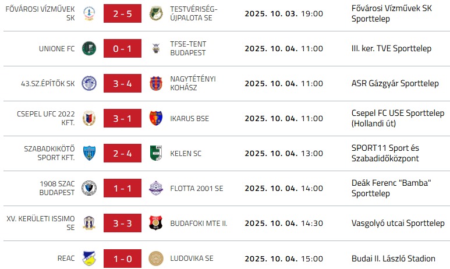This screenshot has height=269, width=450.
Task: Click the Testvériség-Újpalota SE team crest
Action: pyautogui.click(x=155, y=13)
